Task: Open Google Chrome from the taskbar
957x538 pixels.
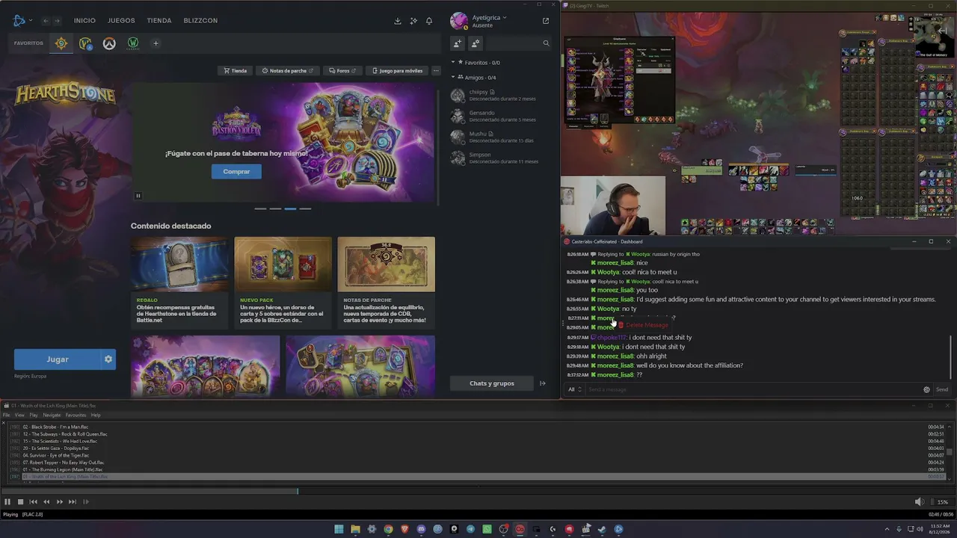Action: pos(388,529)
